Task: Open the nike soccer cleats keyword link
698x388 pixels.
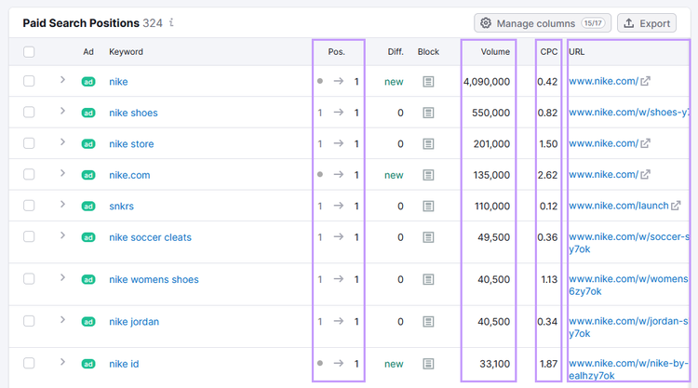Action: [x=151, y=237]
